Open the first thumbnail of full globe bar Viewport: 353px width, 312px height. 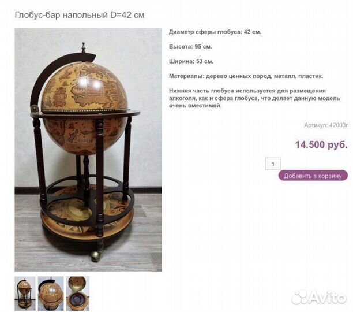25,294
